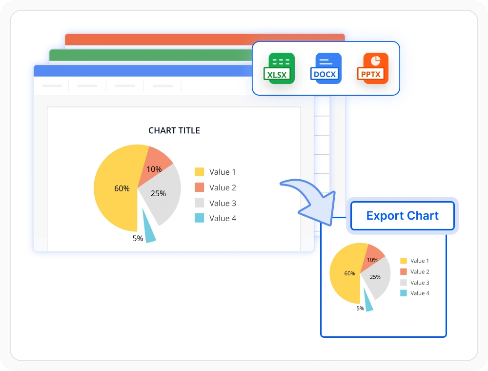Screen dimensions: 488x371
Task: Click the Value 2 legend label in main chart
Action: [223, 187]
